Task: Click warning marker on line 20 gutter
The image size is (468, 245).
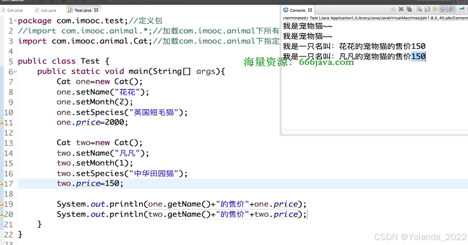Action: tap(1, 214)
